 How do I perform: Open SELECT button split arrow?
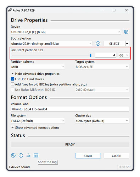[127, 44]
